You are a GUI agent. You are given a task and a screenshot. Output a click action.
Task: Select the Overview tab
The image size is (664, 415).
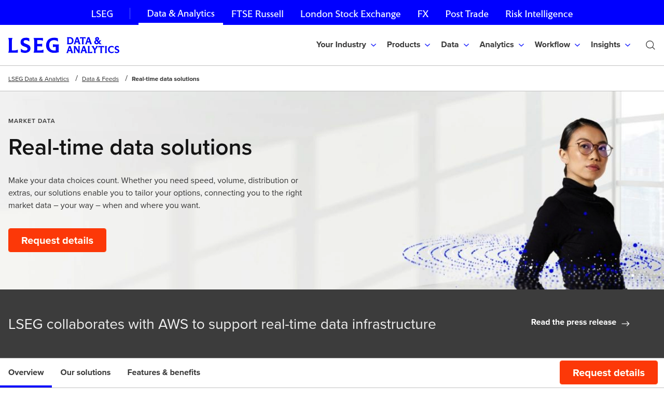point(26,372)
